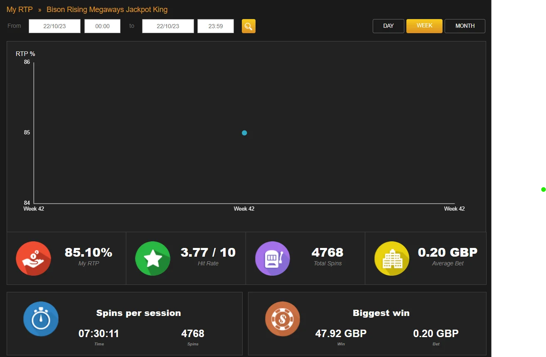Click the 3.77 / 10 hit rate value
This screenshot has height=357, width=546.
tap(208, 253)
